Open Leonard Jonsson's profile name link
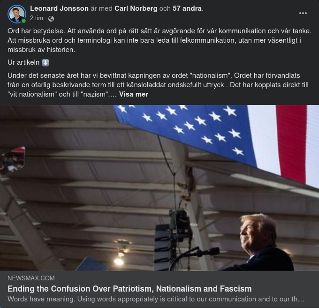 [x=59, y=8]
